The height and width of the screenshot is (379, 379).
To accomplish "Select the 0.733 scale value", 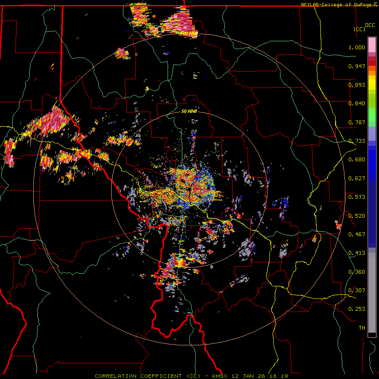I will pos(357,141).
